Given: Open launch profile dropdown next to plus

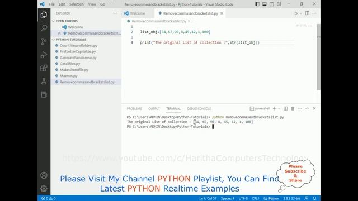Looking at the screenshot, I should tap(279, 109).
